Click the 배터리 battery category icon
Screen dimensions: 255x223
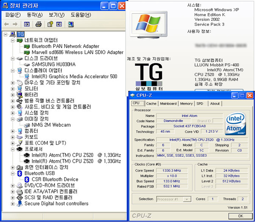20,95
